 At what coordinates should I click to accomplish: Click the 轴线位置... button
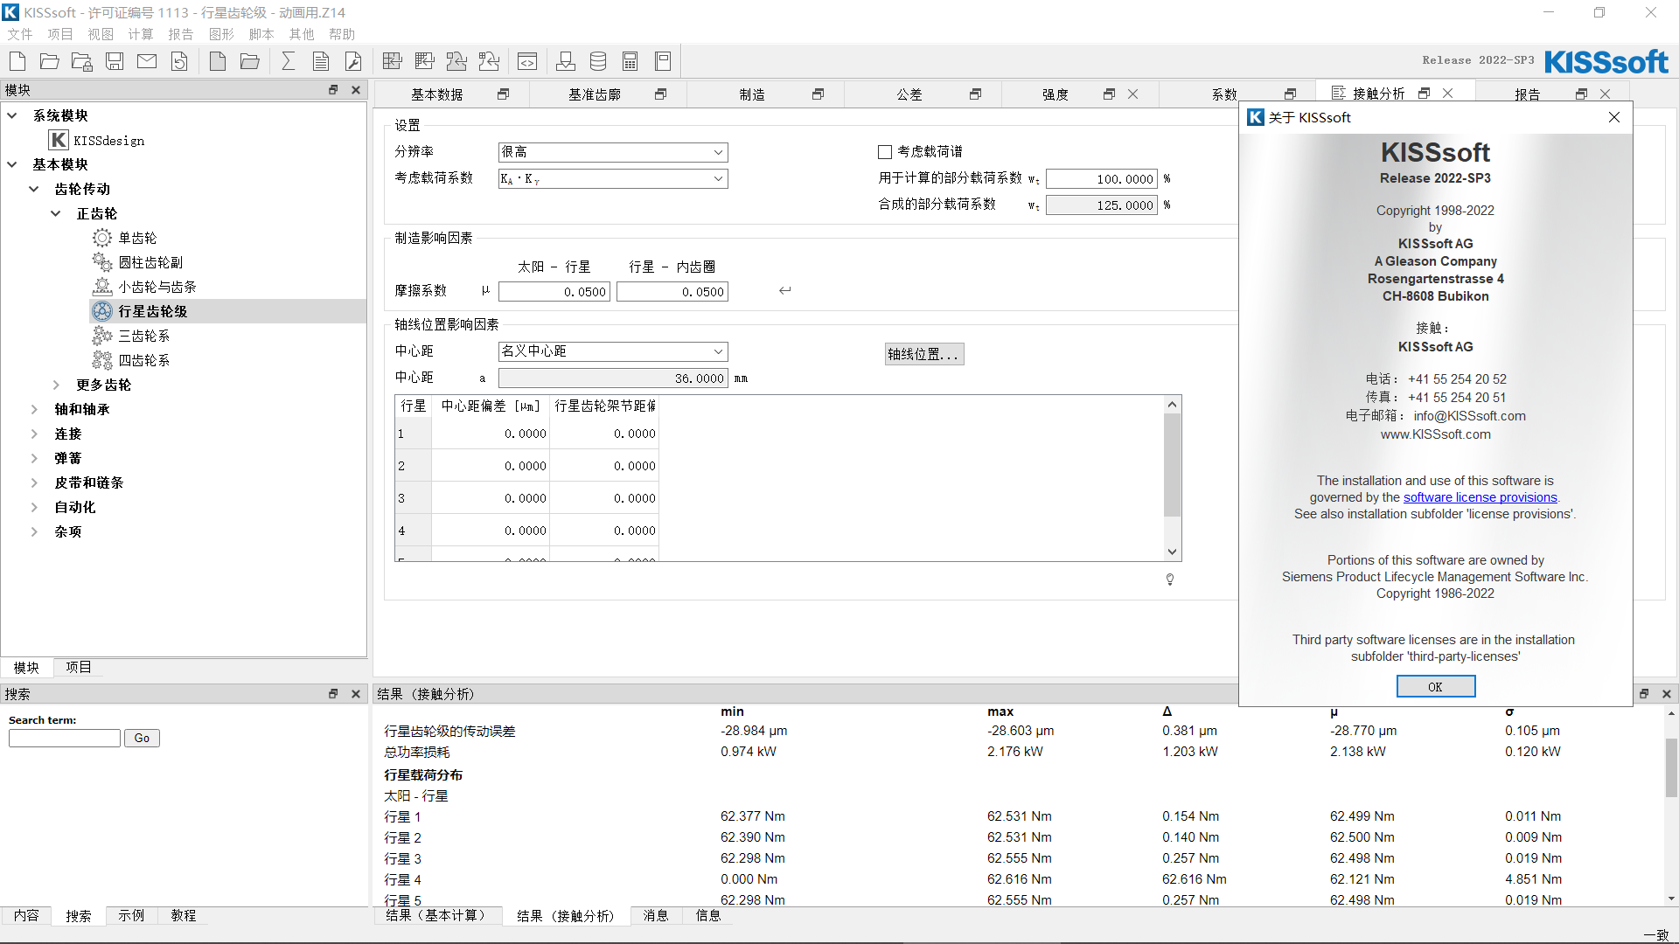click(x=924, y=354)
